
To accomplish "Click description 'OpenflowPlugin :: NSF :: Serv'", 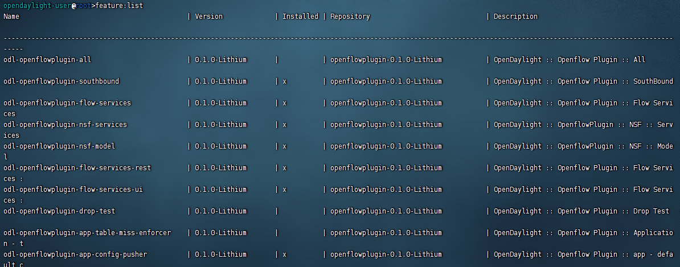I will 583,125.
